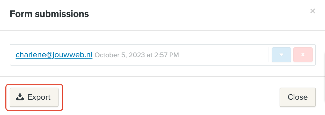Click the download tray icon on Export
The image size is (325, 115).
(x=20, y=97)
